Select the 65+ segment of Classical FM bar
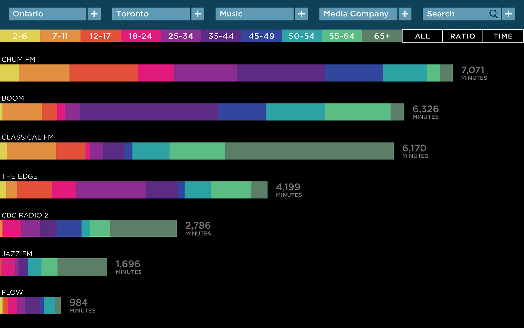This screenshot has width=524, height=328. pyautogui.click(x=309, y=151)
